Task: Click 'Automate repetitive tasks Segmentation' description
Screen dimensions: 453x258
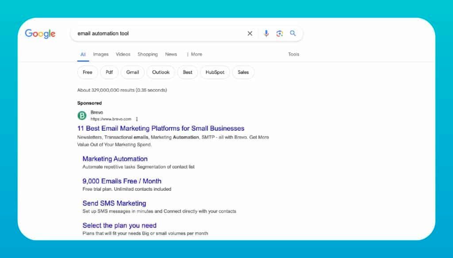Action: 138,167
